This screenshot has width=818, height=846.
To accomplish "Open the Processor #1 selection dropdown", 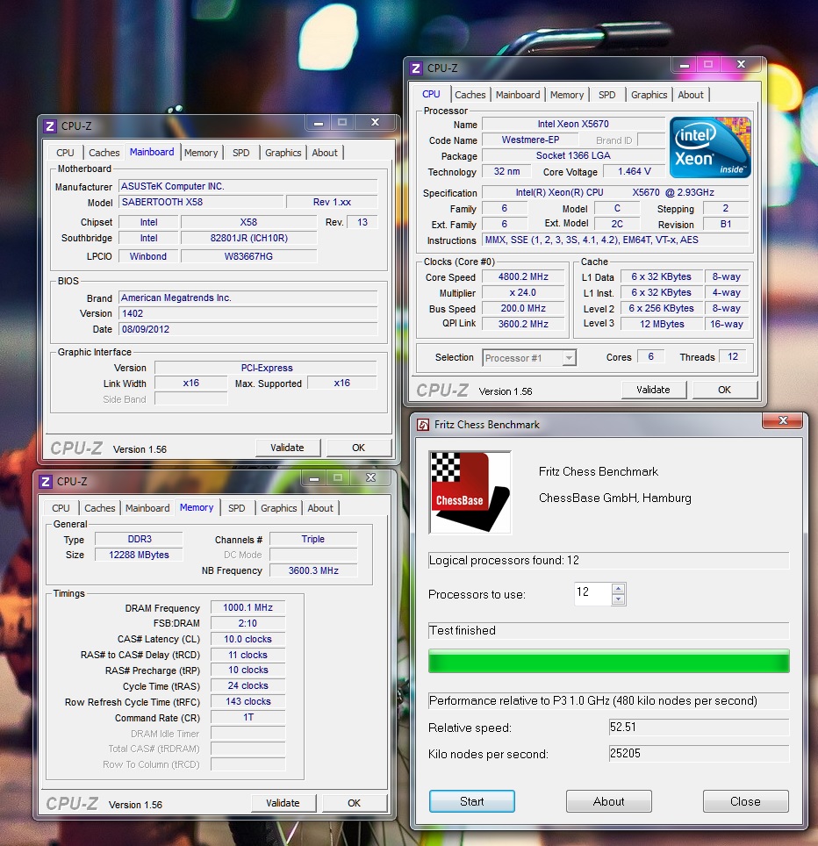I will pyautogui.click(x=569, y=358).
